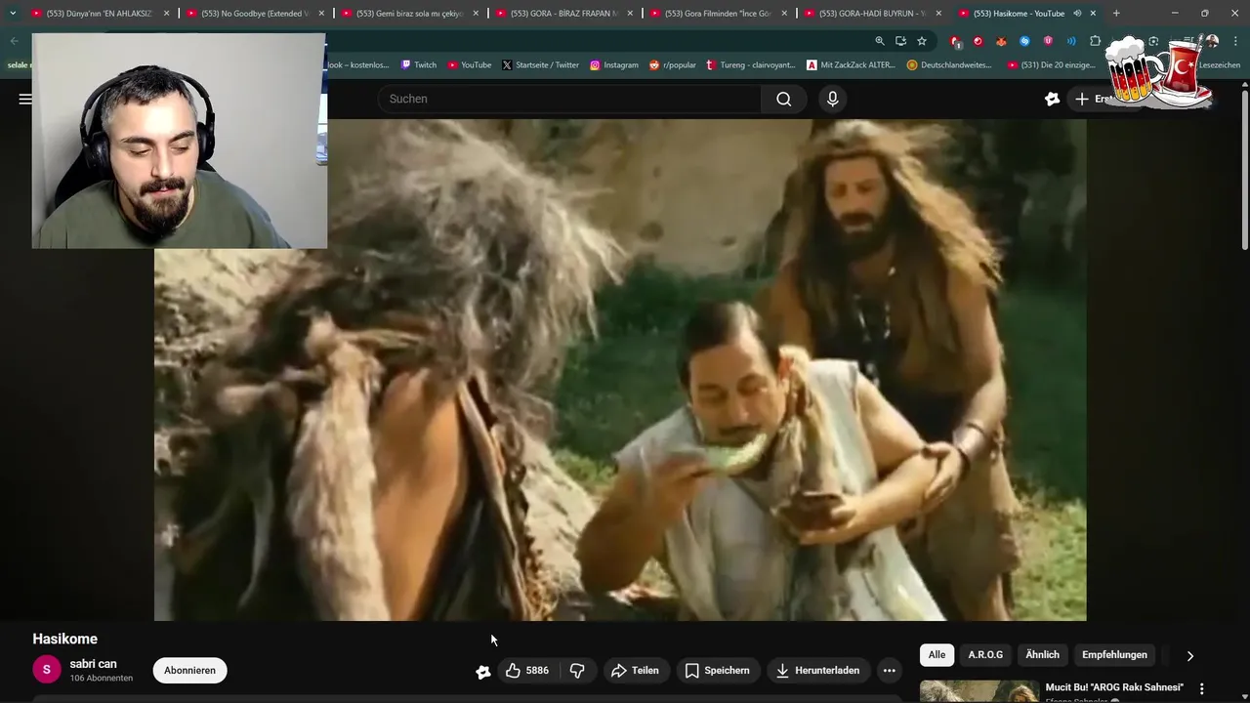1250x703 pixels.
Task: Open YouTube bookmark in bookmarks bar
Action: [469, 65]
